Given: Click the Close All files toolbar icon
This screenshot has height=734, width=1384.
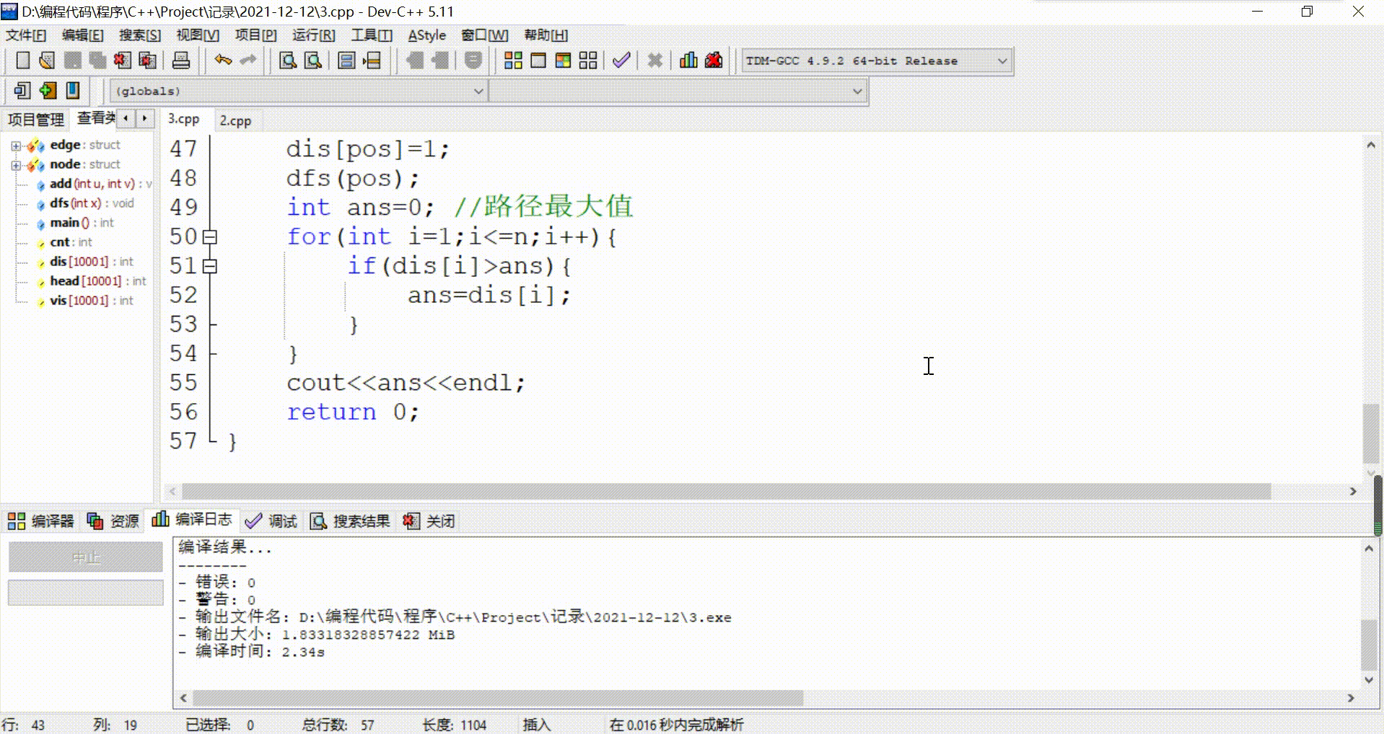Looking at the screenshot, I should click(147, 61).
